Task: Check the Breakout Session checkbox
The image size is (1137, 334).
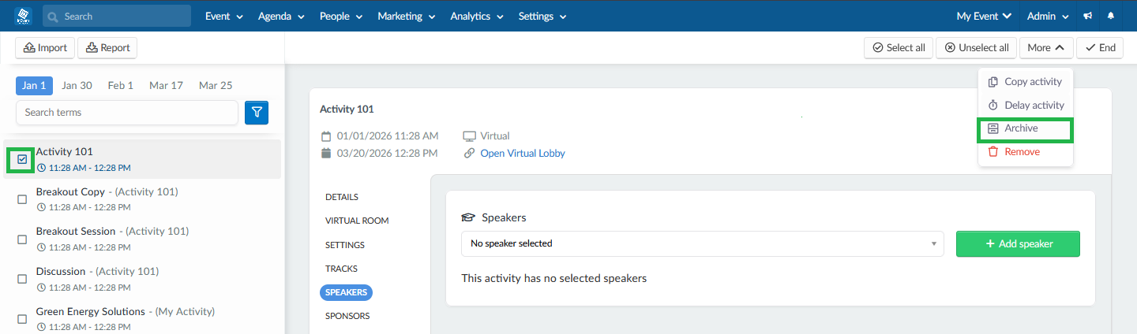Action: tap(22, 239)
